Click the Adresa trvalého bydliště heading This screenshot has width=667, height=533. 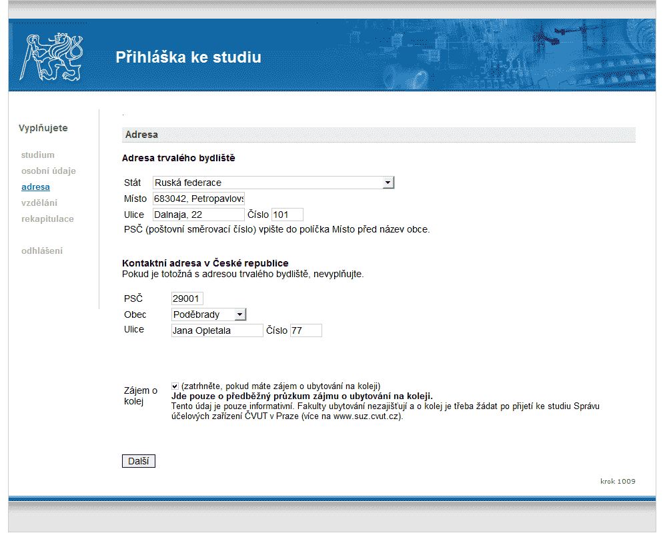(179, 158)
